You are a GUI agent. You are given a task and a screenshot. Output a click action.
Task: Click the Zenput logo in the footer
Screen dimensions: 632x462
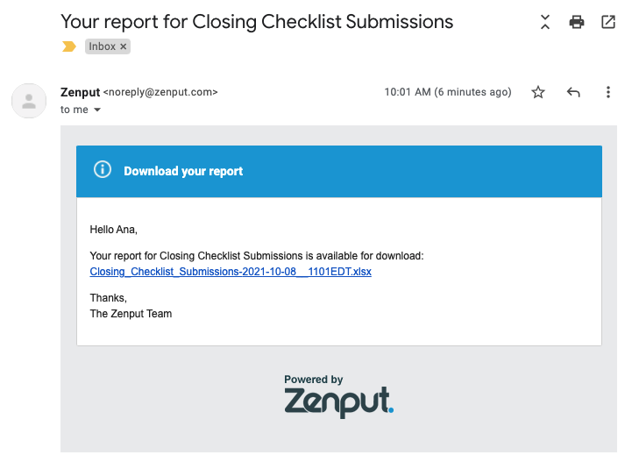point(339,402)
